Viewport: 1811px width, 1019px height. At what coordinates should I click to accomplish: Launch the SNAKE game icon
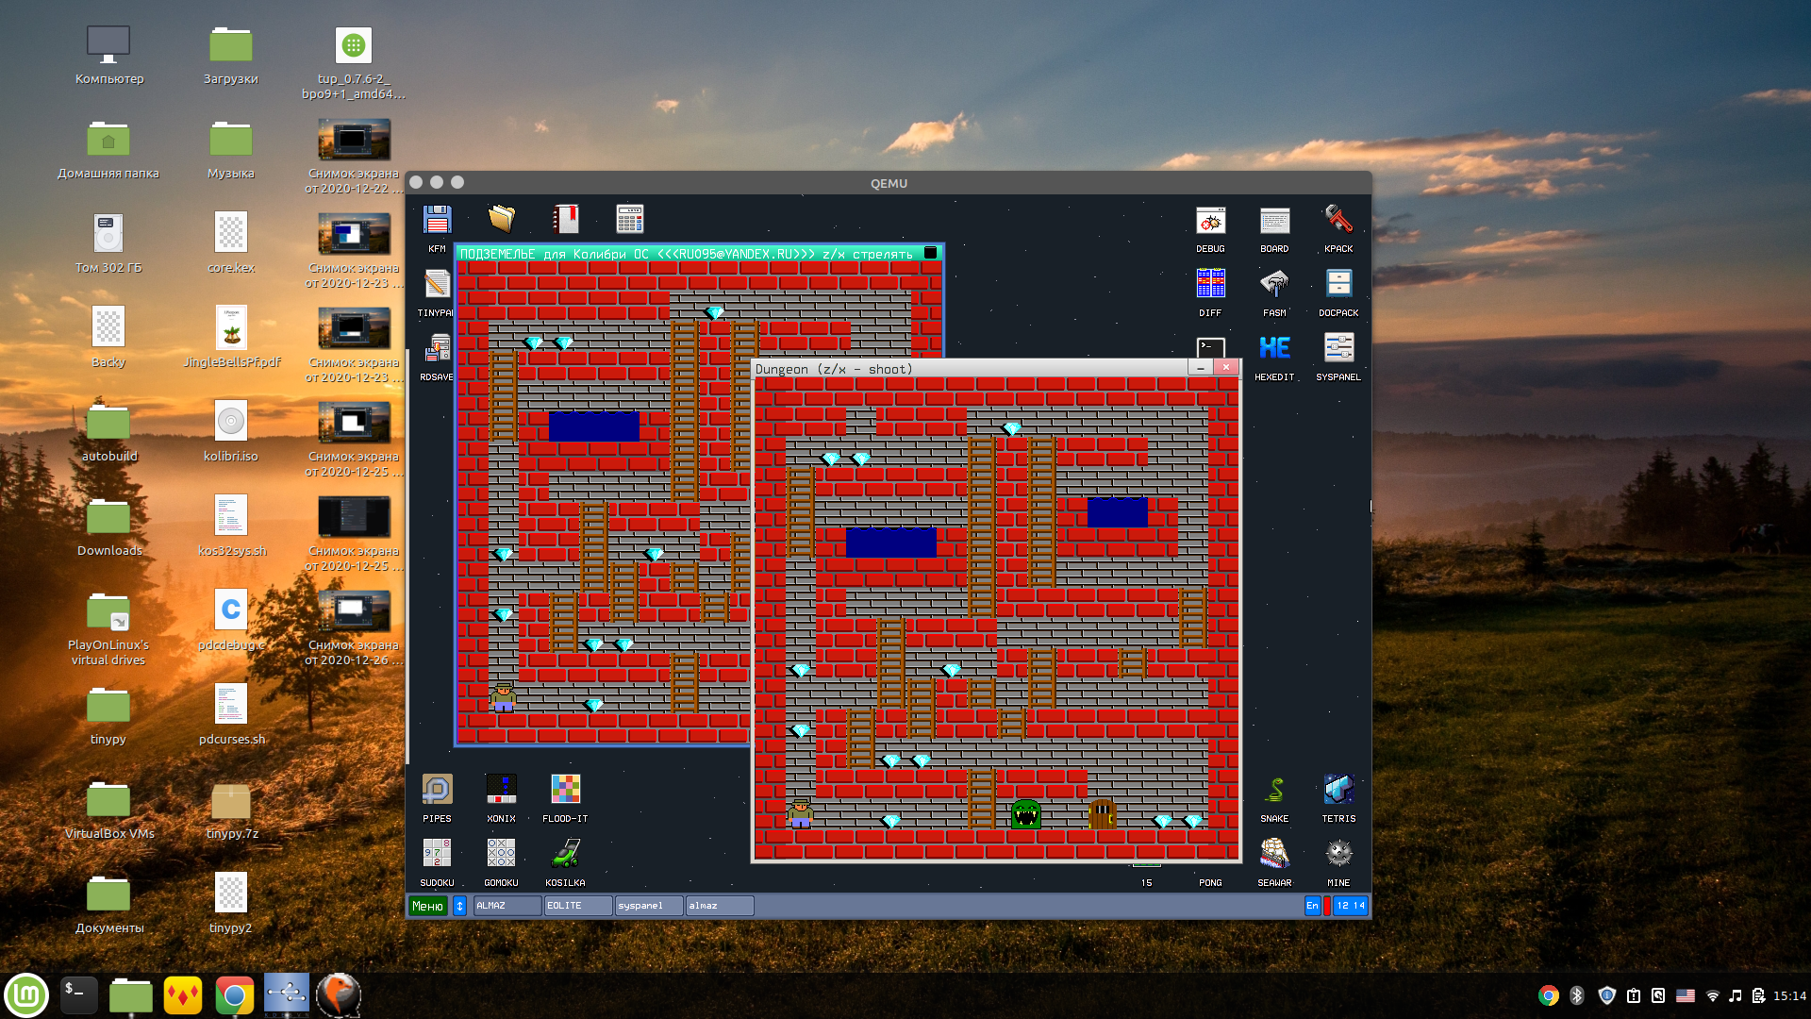1274,790
